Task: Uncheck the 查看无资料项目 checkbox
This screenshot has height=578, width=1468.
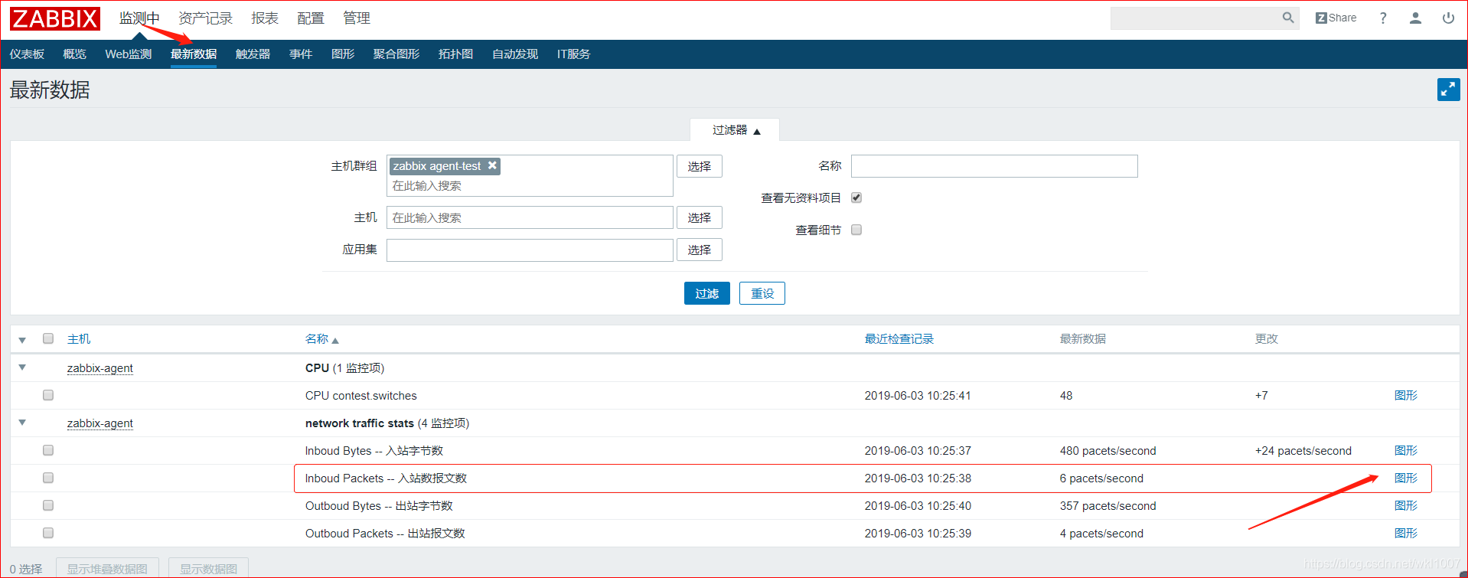Action: click(x=856, y=198)
